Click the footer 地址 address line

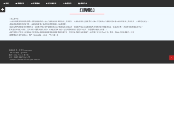(19, 57)
